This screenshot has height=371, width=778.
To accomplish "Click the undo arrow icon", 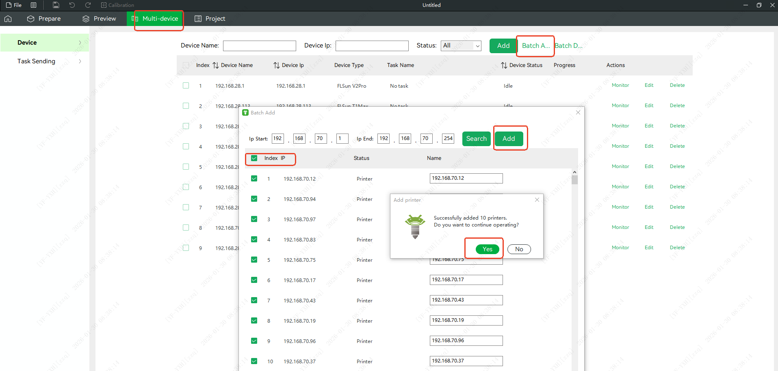I will pyautogui.click(x=72, y=5).
